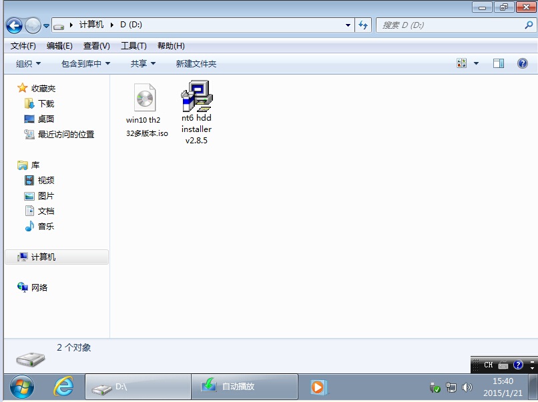Open the 工具 menu
Screen dimensions: 538x402
133,45
